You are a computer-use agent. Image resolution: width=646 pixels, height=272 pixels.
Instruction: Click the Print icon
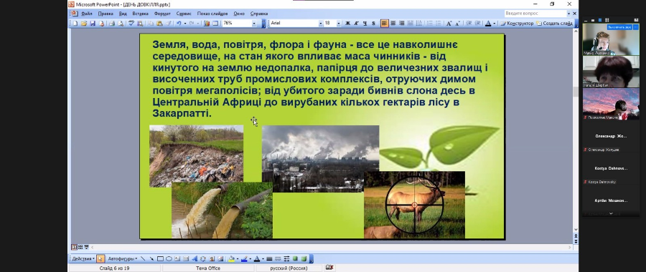point(112,24)
